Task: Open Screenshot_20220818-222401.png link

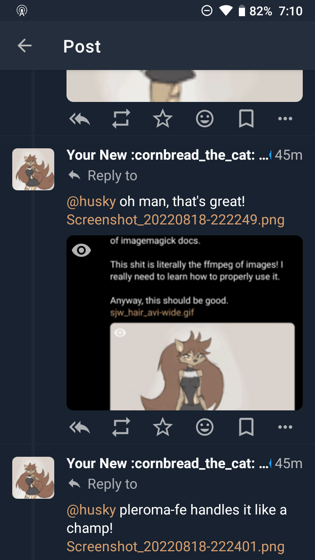Action: pos(175,546)
